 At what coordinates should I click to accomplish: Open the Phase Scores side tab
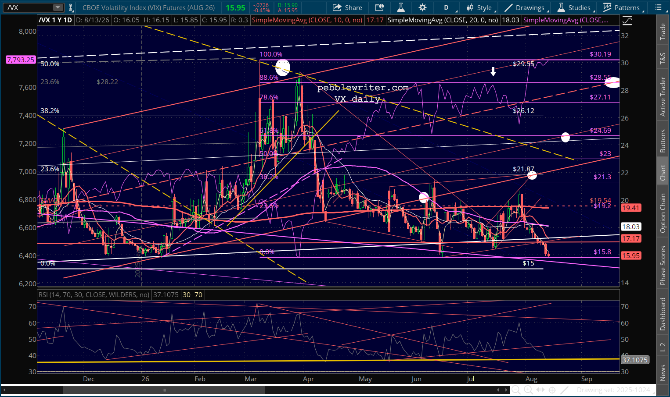[663, 265]
